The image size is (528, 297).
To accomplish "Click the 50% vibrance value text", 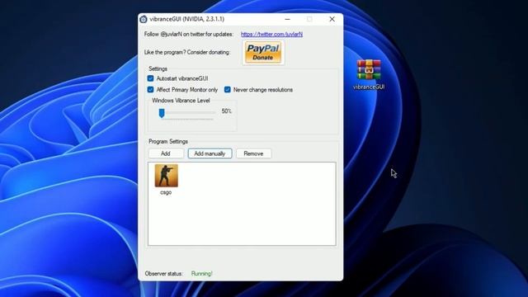I will 227,111.
